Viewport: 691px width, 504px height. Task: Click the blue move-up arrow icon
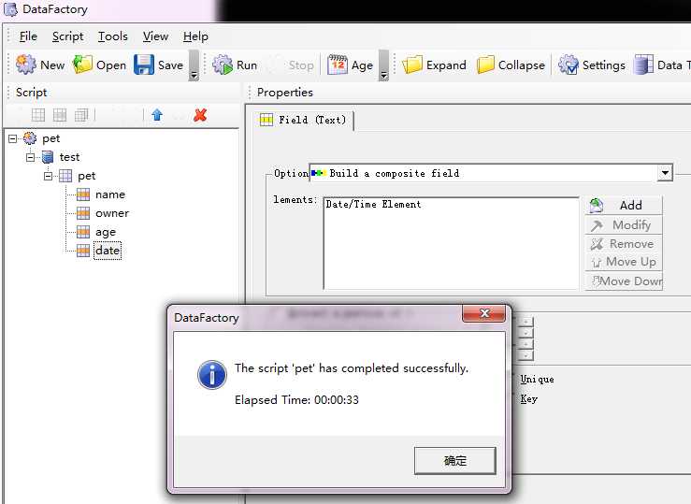click(x=157, y=115)
